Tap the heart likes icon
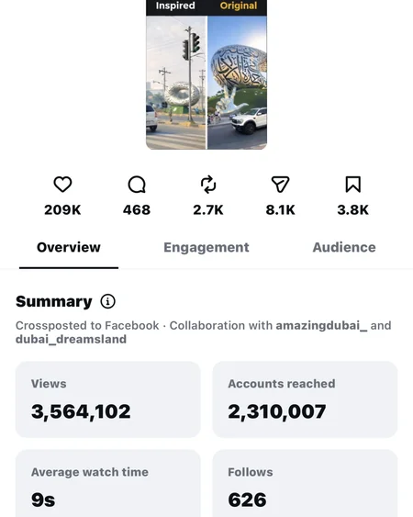The height and width of the screenshot is (517, 413). point(62,185)
